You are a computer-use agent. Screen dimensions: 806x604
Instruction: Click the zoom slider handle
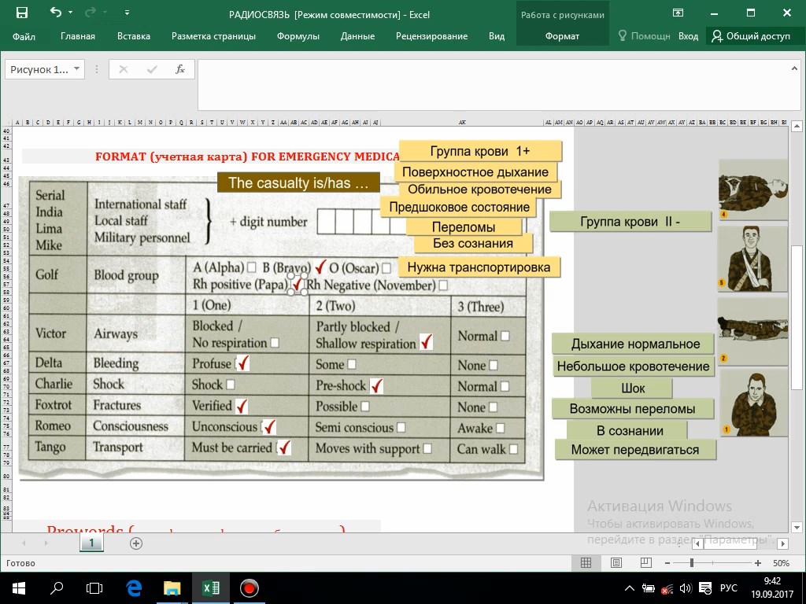(x=692, y=563)
